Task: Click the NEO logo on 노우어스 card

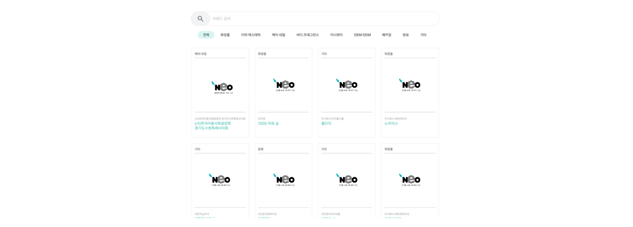Action: [x=410, y=86]
